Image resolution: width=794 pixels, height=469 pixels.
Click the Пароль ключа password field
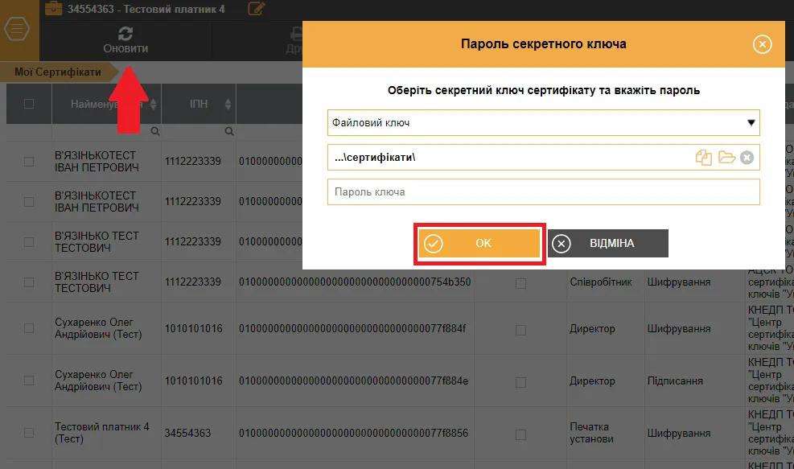(543, 192)
